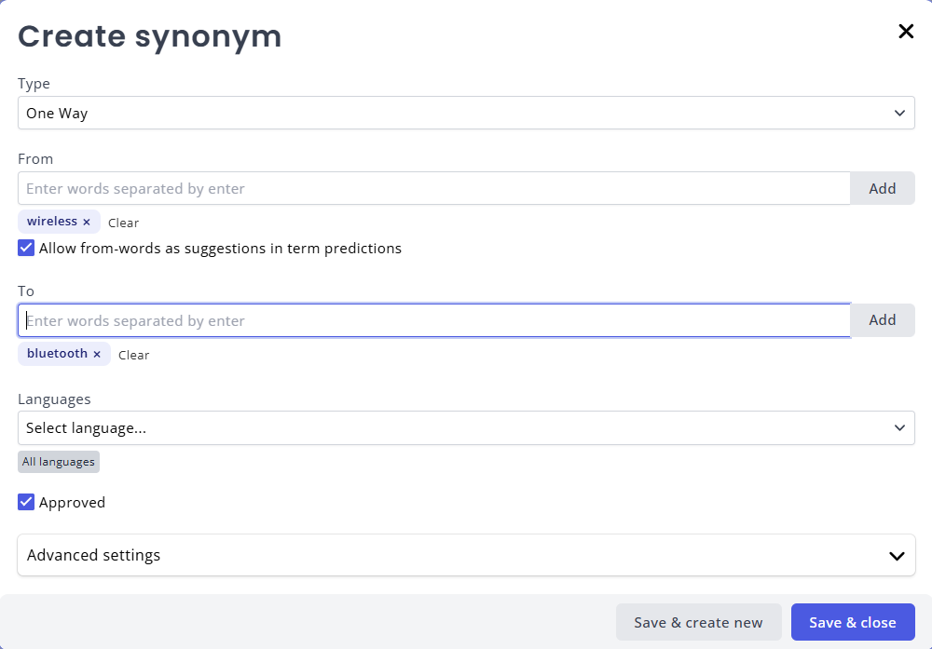This screenshot has height=649, width=932.
Task: Close the Create synonym dialog
Action: click(905, 31)
